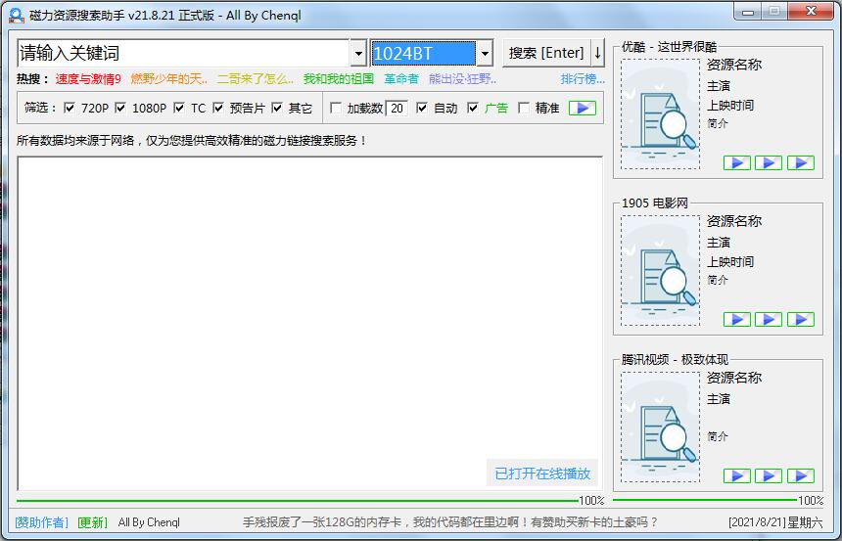The height and width of the screenshot is (541, 842).
Task: Click inside the search results list area
Action: point(309,323)
